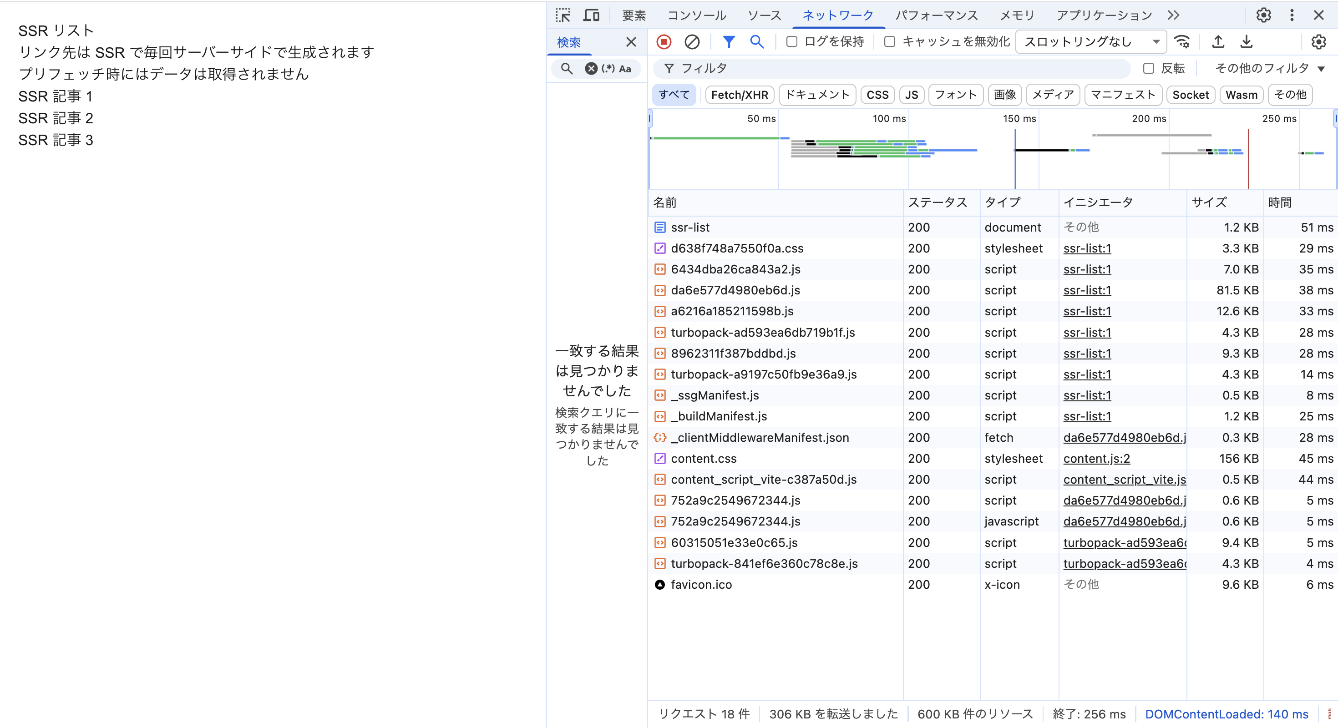Click the inspect element picker icon

563,15
